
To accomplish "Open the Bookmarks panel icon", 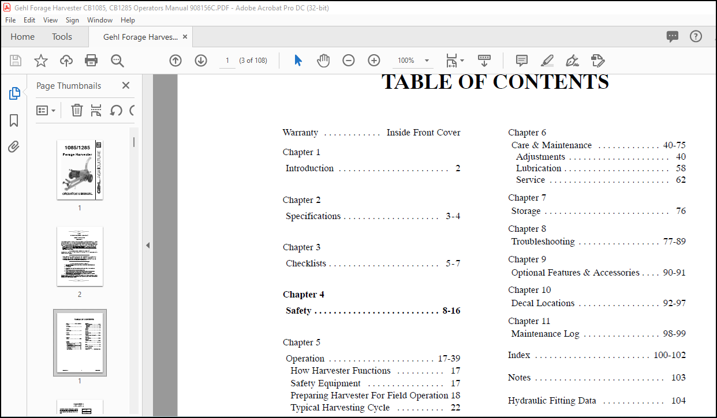I will pos(14,120).
